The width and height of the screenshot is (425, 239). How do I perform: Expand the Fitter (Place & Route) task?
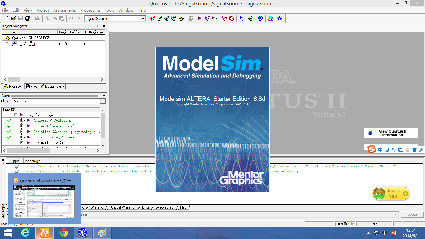click(x=22, y=126)
